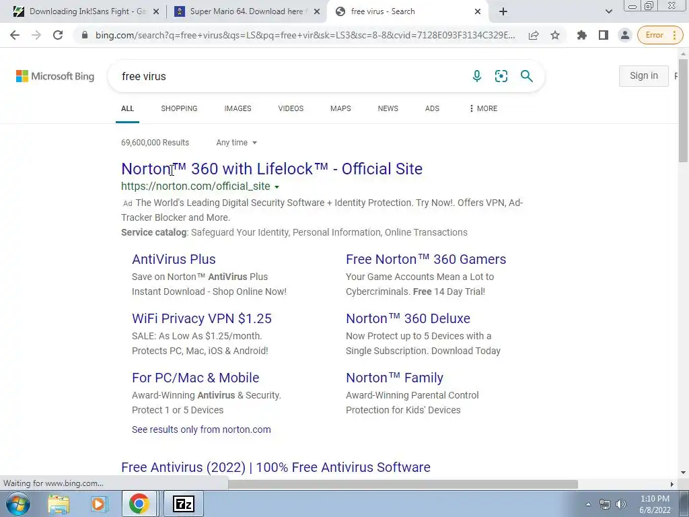Search using an image via visual search icon
The height and width of the screenshot is (517, 689).
coord(501,76)
